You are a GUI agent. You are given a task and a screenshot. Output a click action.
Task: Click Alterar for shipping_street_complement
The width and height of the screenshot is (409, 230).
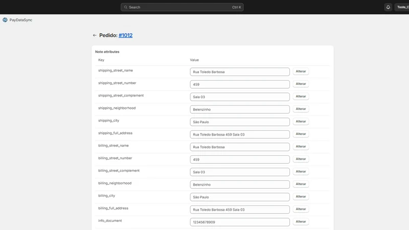[301, 96]
